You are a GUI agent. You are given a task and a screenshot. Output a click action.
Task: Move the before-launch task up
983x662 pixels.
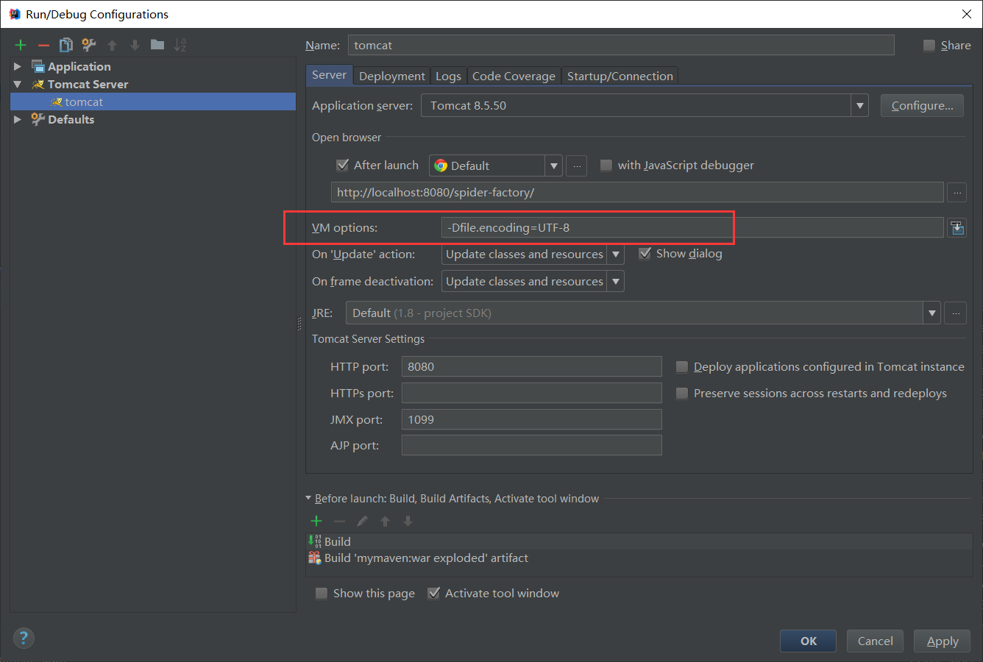[385, 521]
